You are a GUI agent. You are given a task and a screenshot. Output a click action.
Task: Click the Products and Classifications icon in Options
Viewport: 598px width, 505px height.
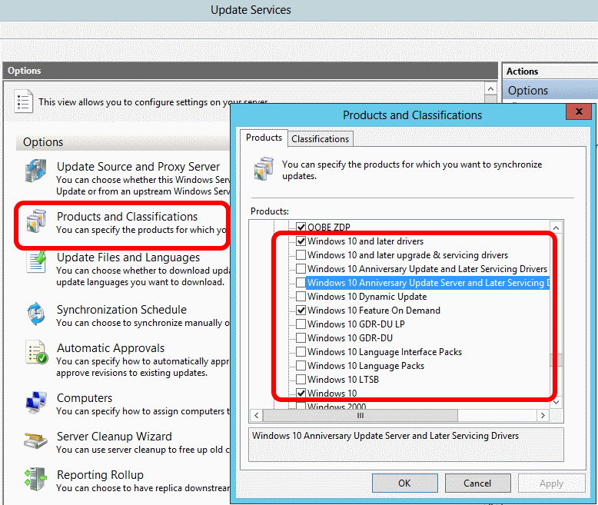(35, 223)
